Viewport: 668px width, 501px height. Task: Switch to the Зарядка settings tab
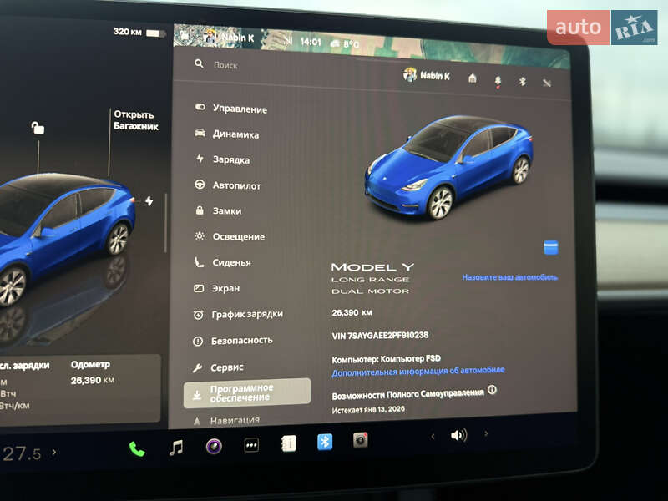coord(232,159)
